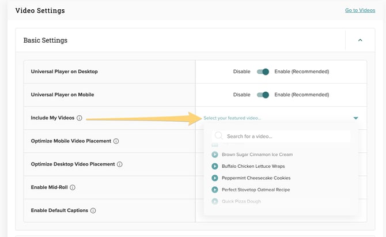Click play icon beside Peppermint Cheesecake Cookies

click(215, 178)
